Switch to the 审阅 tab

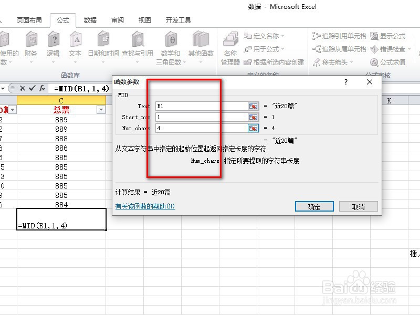[x=118, y=20]
